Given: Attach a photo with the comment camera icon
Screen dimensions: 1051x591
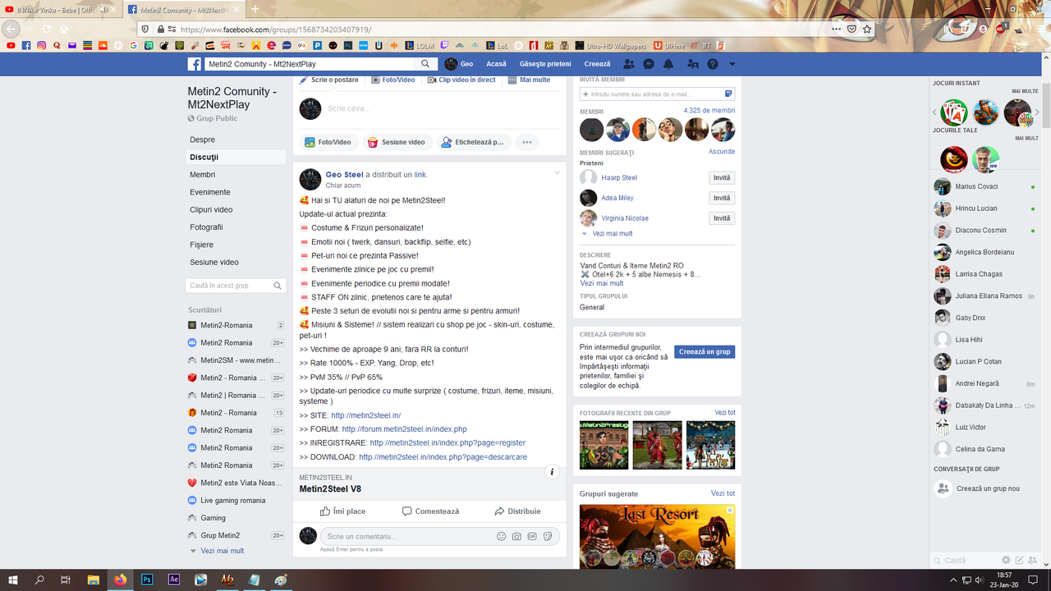Looking at the screenshot, I should coord(516,536).
